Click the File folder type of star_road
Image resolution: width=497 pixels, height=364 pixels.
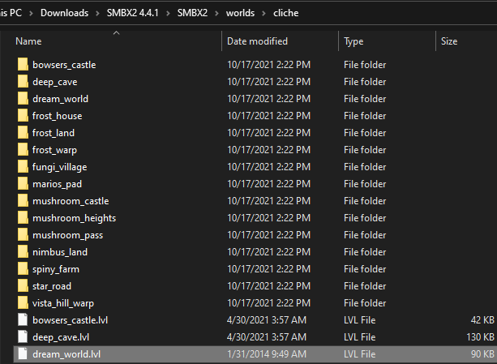tap(365, 286)
